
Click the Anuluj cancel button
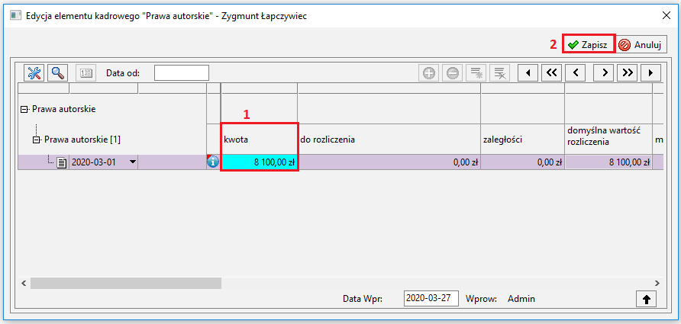coord(641,44)
